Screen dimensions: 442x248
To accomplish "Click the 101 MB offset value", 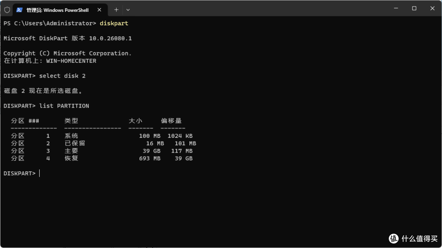I will point(185,143).
